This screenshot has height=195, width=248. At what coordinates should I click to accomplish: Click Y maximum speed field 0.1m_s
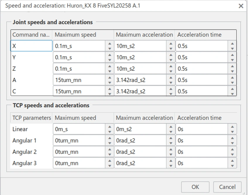(79, 57)
